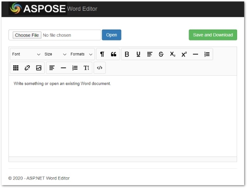Toggle strikethrough formatting
247x188 pixels.
[x=161, y=54]
